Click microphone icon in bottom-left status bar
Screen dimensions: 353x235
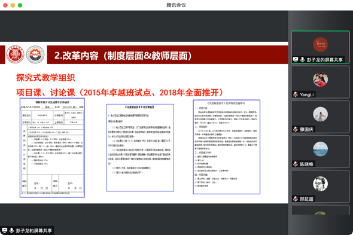11,230
